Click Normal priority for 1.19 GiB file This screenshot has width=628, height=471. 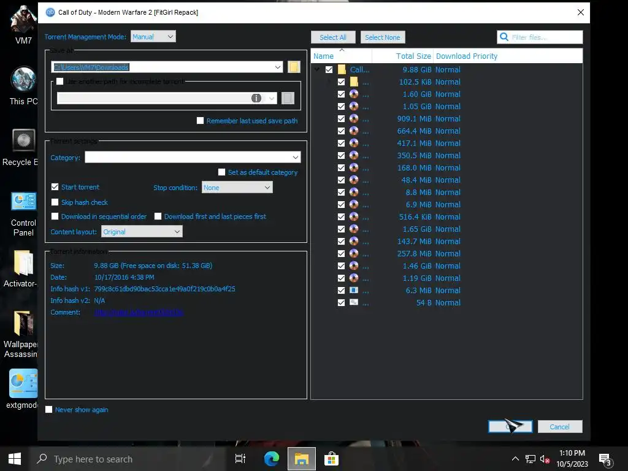[448, 278]
